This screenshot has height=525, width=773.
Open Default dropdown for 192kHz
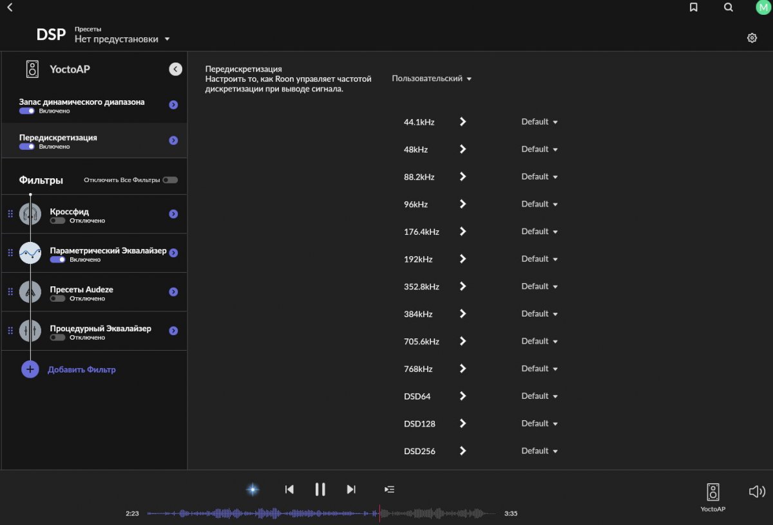coord(539,259)
